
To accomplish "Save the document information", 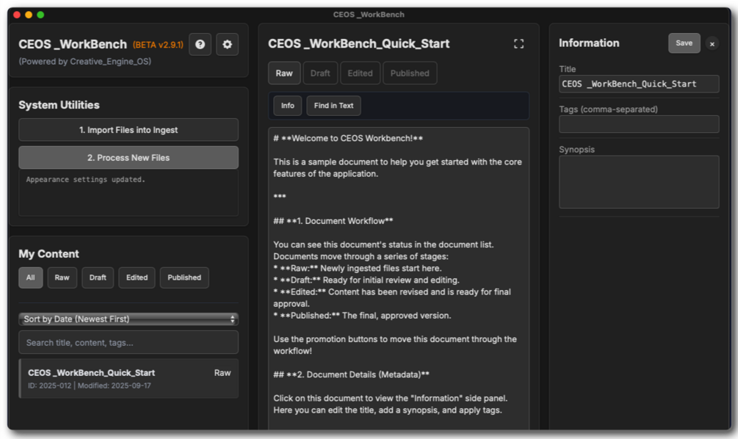I will [x=684, y=43].
